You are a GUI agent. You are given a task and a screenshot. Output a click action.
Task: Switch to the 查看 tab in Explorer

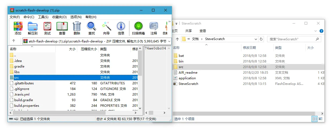click(203, 31)
